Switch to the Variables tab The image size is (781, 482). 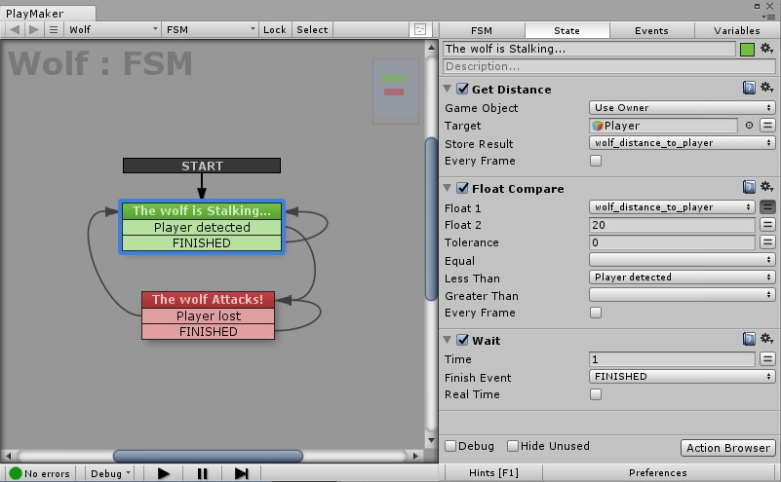tap(736, 30)
